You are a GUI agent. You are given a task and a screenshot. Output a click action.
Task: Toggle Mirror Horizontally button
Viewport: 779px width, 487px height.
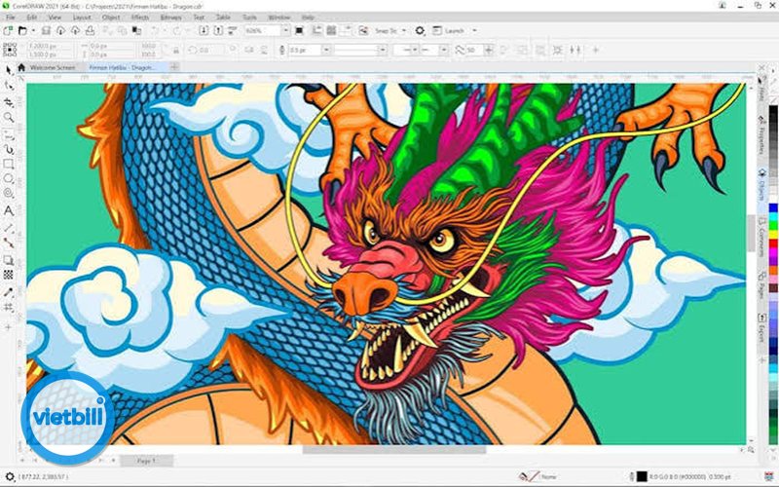tap(249, 51)
